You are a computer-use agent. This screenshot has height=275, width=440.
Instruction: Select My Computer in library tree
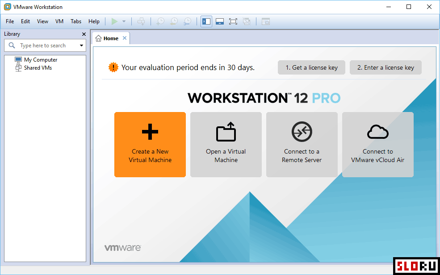click(40, 60)
